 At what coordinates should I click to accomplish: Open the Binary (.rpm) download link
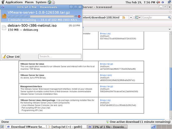point(106,75)
